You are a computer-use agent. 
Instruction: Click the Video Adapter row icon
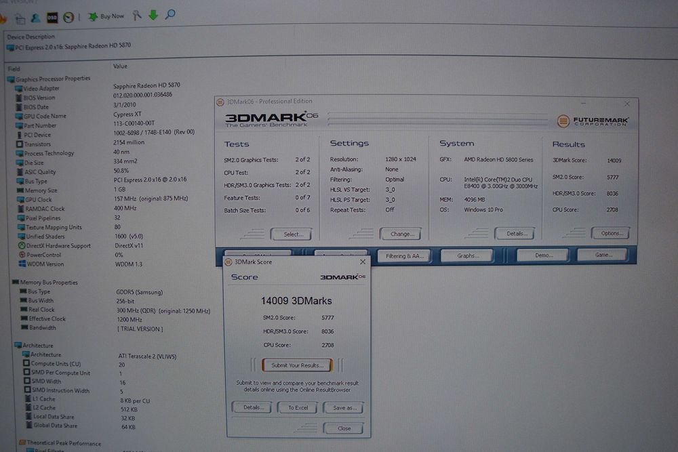(x=19, y=89)
